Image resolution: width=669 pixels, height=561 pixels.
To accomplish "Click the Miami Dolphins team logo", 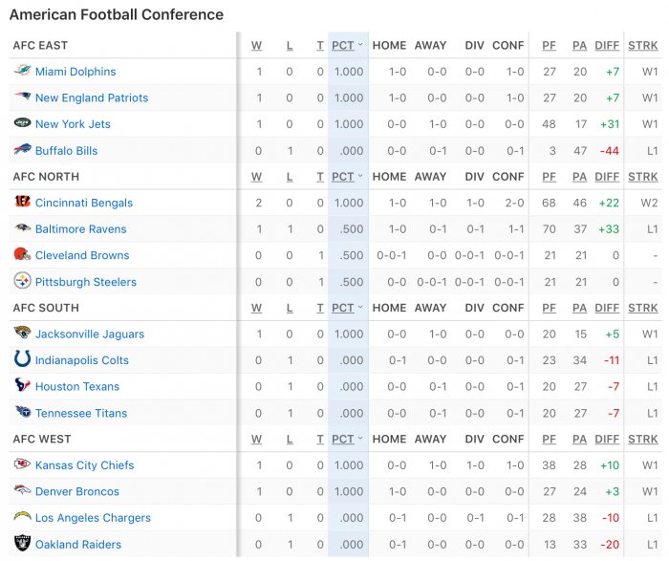I will [22, 71].
